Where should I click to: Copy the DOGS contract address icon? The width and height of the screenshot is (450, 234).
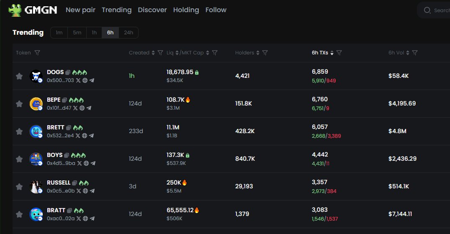pos(68,72)
